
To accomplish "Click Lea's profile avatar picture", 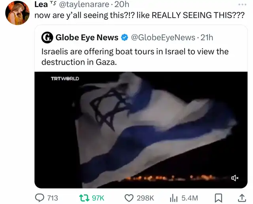I will [17, 13].
